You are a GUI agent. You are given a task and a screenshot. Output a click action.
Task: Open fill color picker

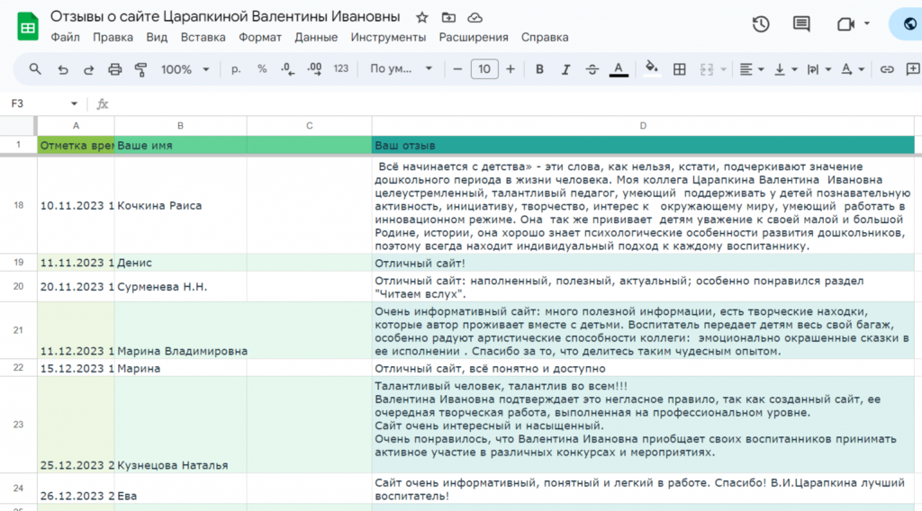[x=652, y=69]
